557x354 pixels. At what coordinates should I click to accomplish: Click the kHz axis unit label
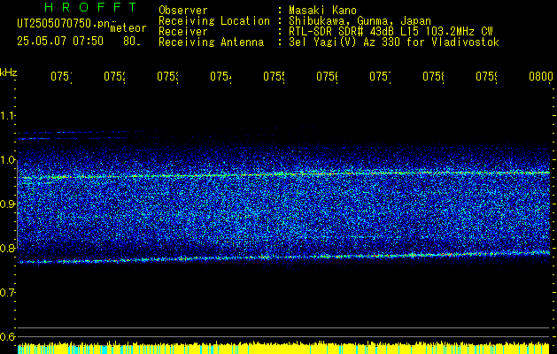click(x=9, y=73)
